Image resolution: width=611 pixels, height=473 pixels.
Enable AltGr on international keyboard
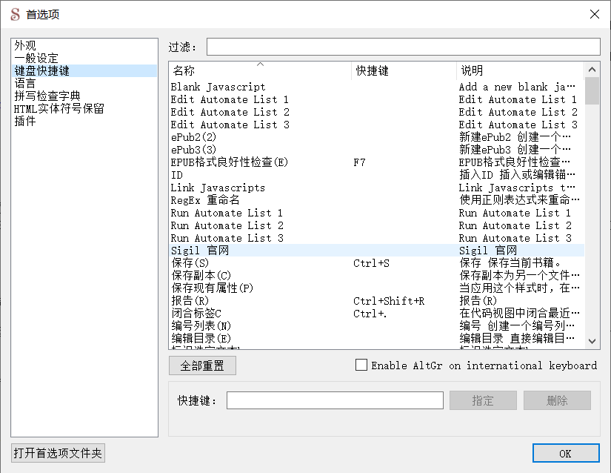coord(361,364)
